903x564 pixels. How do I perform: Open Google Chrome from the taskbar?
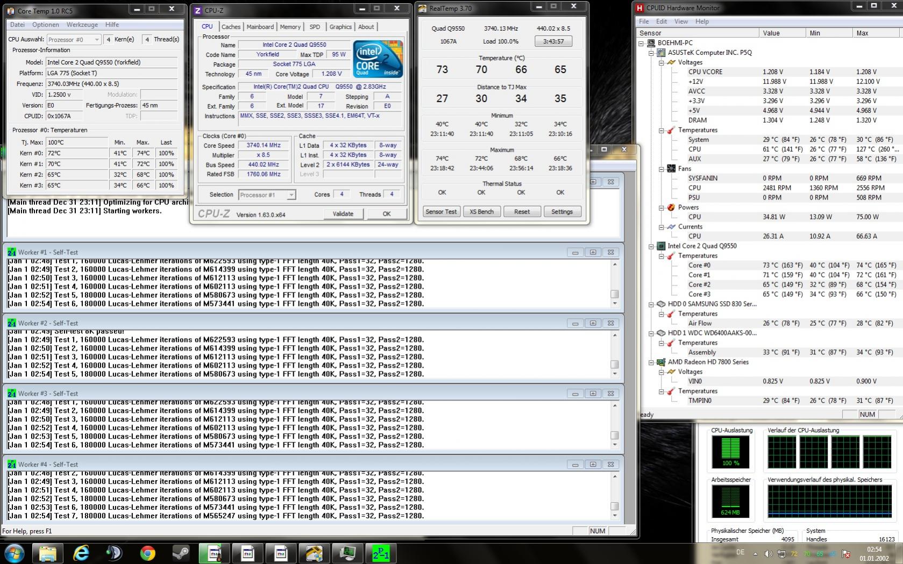coord(147,553)
